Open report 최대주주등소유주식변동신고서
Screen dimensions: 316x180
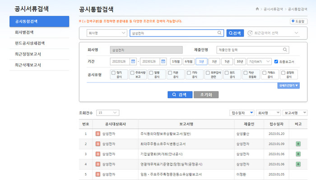coord(163,144)
